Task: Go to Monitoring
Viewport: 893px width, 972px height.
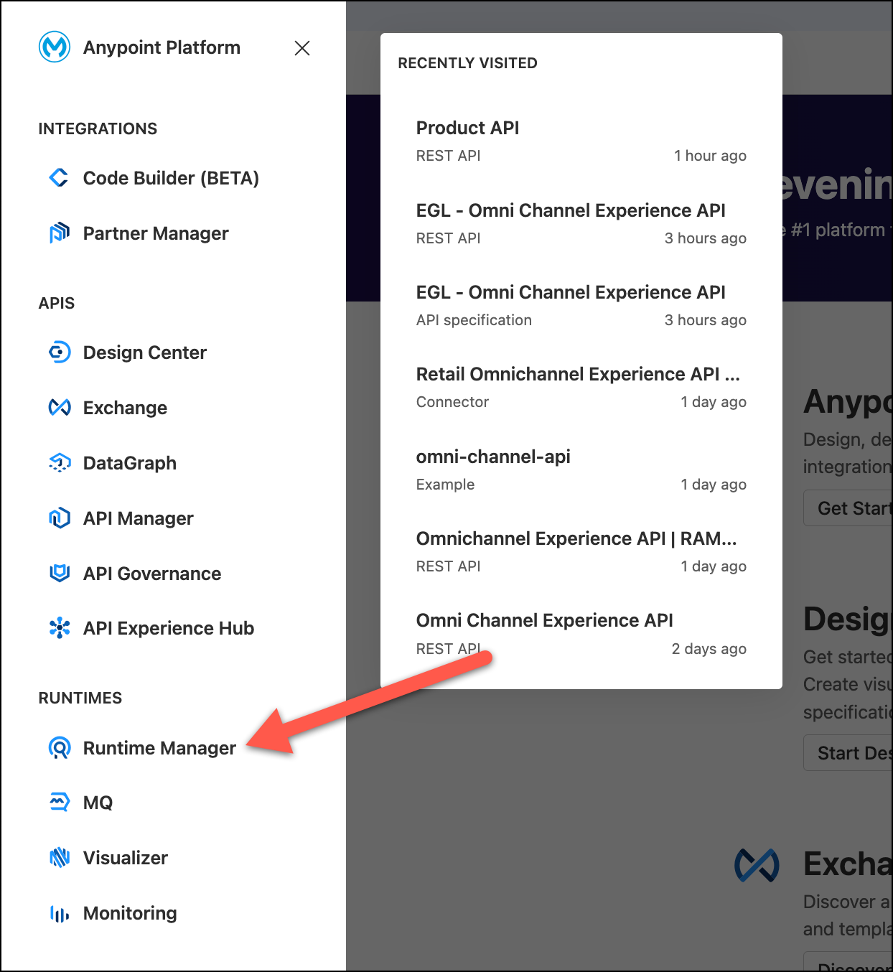Action: point(130,913)
